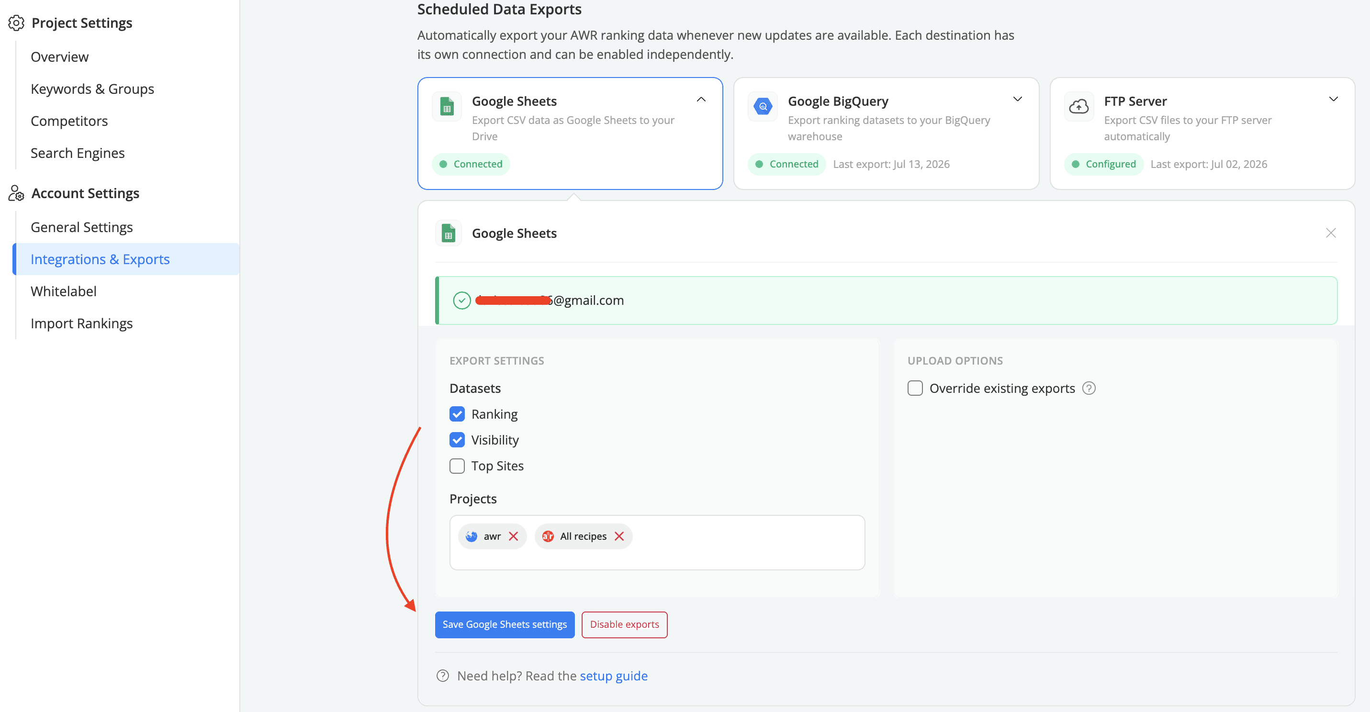
Task: Click the Google Sheets Connected status badge
Action: tap(471, 164)
